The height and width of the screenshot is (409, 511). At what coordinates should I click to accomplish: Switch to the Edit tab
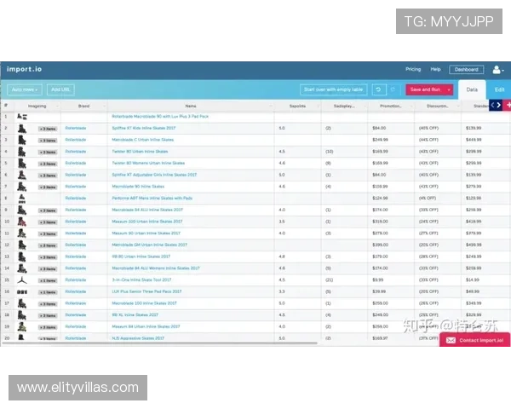499,89
